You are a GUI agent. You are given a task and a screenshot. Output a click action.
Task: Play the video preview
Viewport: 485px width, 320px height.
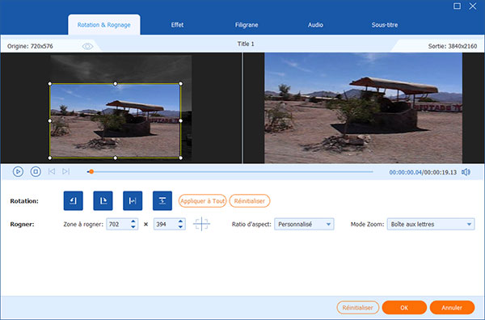18,171
